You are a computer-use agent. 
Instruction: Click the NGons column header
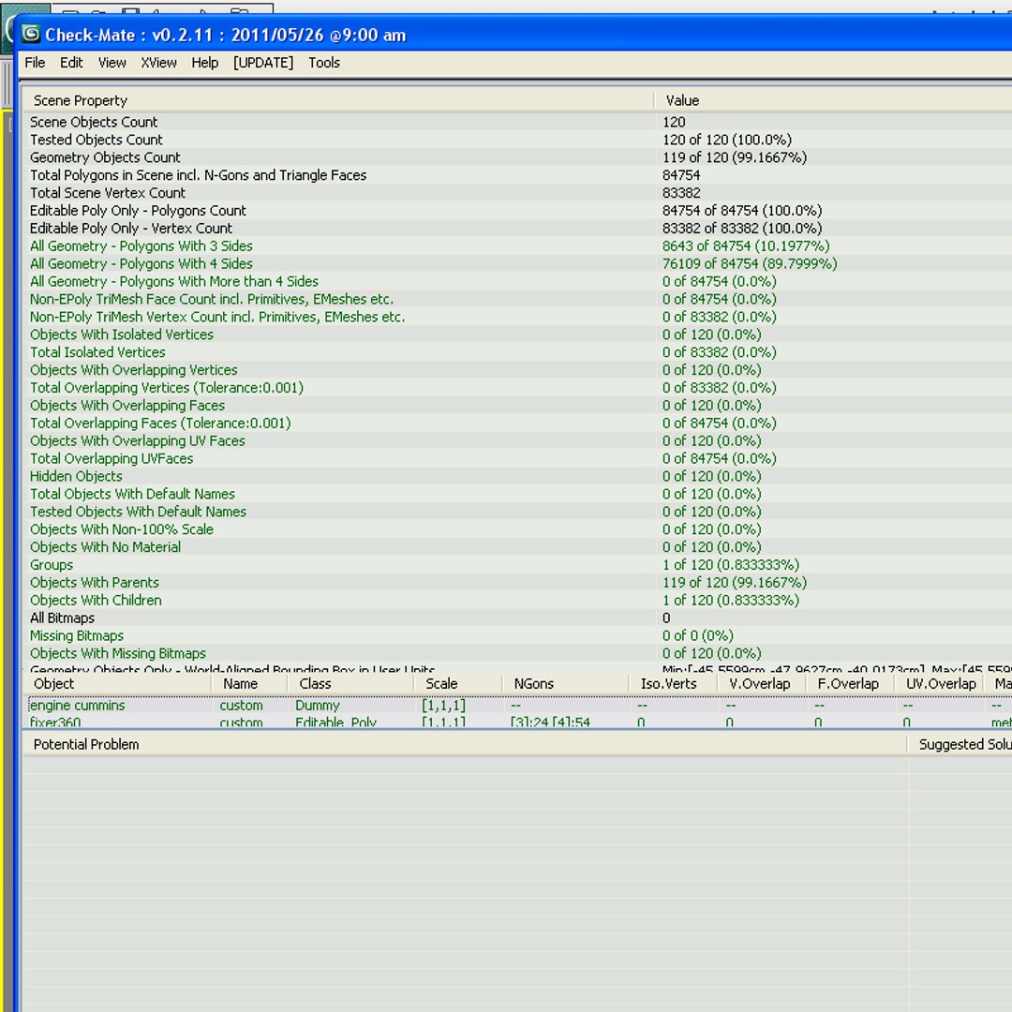(x=565, y=683)
